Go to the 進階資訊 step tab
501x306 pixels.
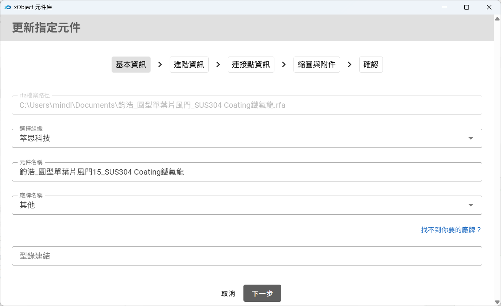(x=189, y=65)
